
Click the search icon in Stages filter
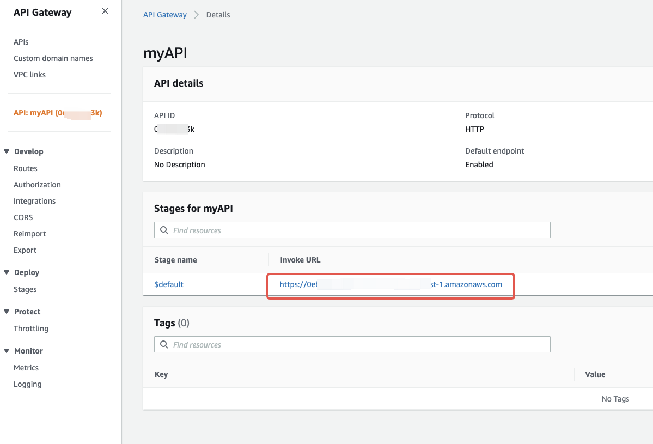[164, 230]
